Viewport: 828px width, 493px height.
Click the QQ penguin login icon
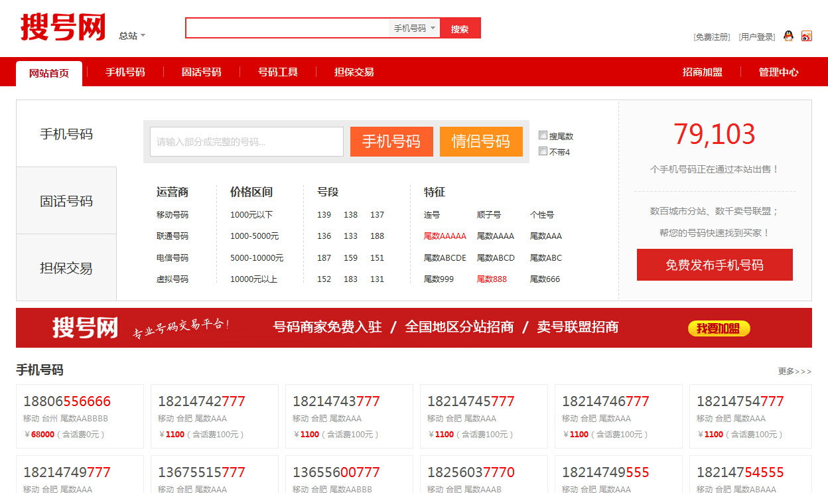coord(788,36)
